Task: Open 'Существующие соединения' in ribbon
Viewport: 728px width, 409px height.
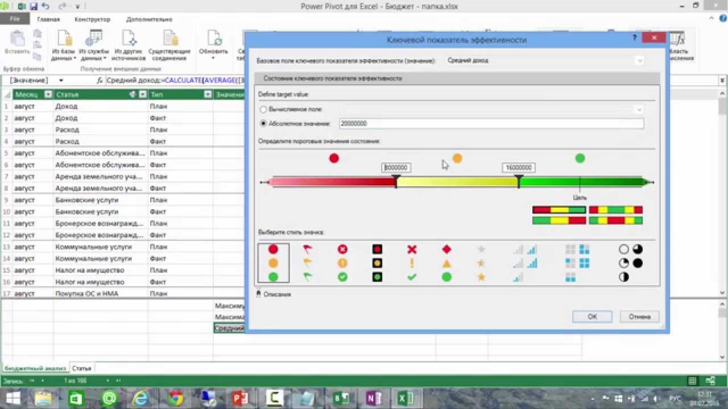Action: point(169,45)
